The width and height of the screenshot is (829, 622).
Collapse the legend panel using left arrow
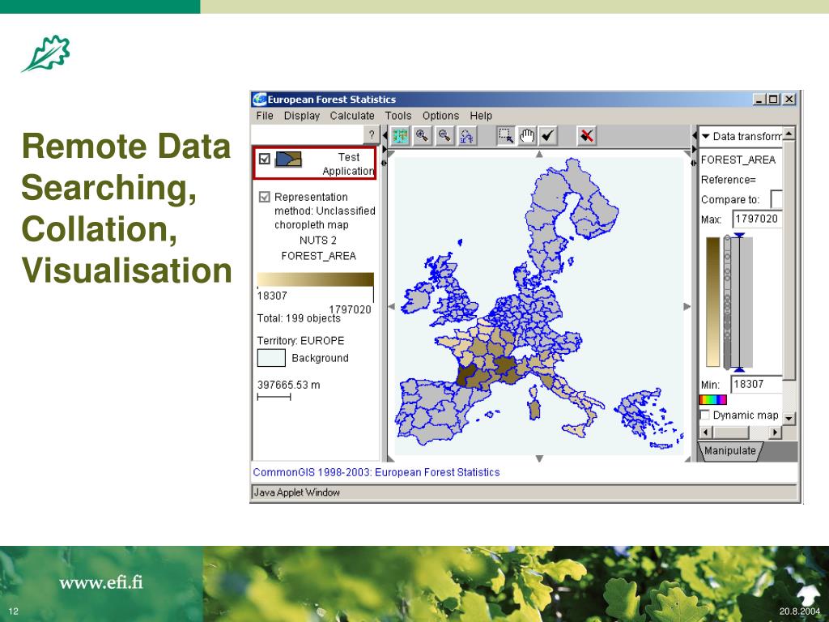[385, 136]
